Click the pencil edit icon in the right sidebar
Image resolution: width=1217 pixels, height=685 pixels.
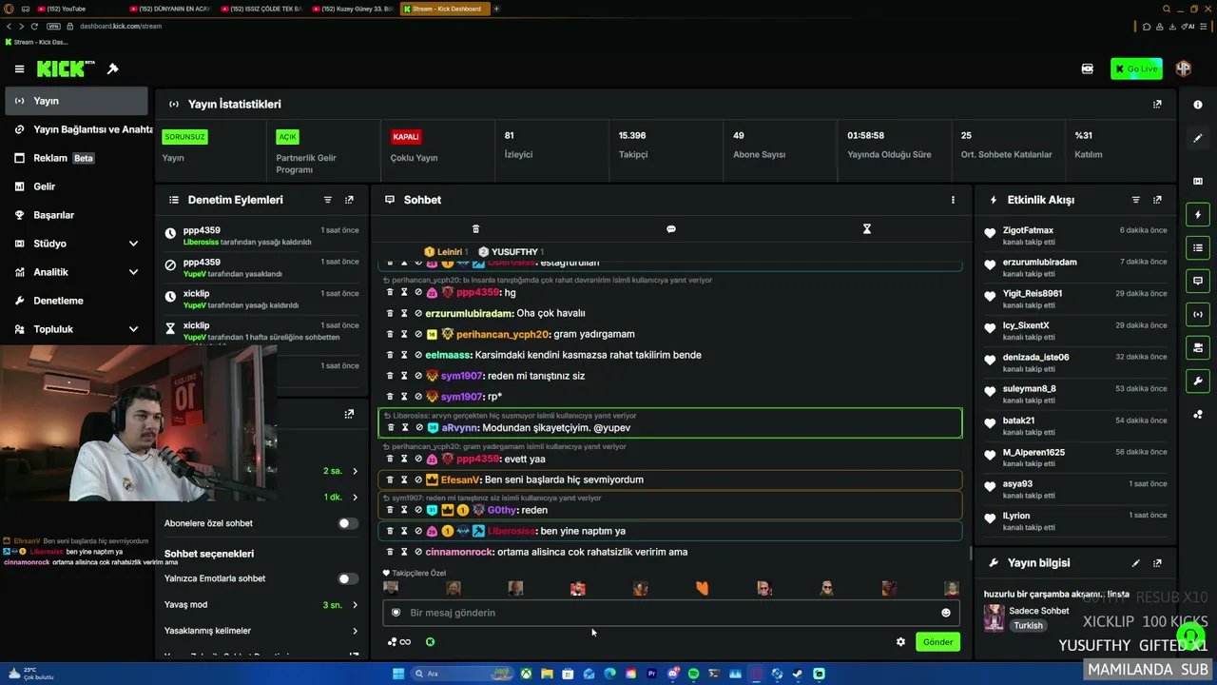coord(1198,138)
